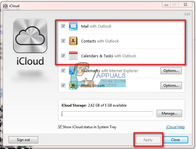Image resolution: width=196 pixels, height=149 pixels.
Task: Toggle Calendars & Tasks with Outlook checkbox
Action: click(63, 56)
